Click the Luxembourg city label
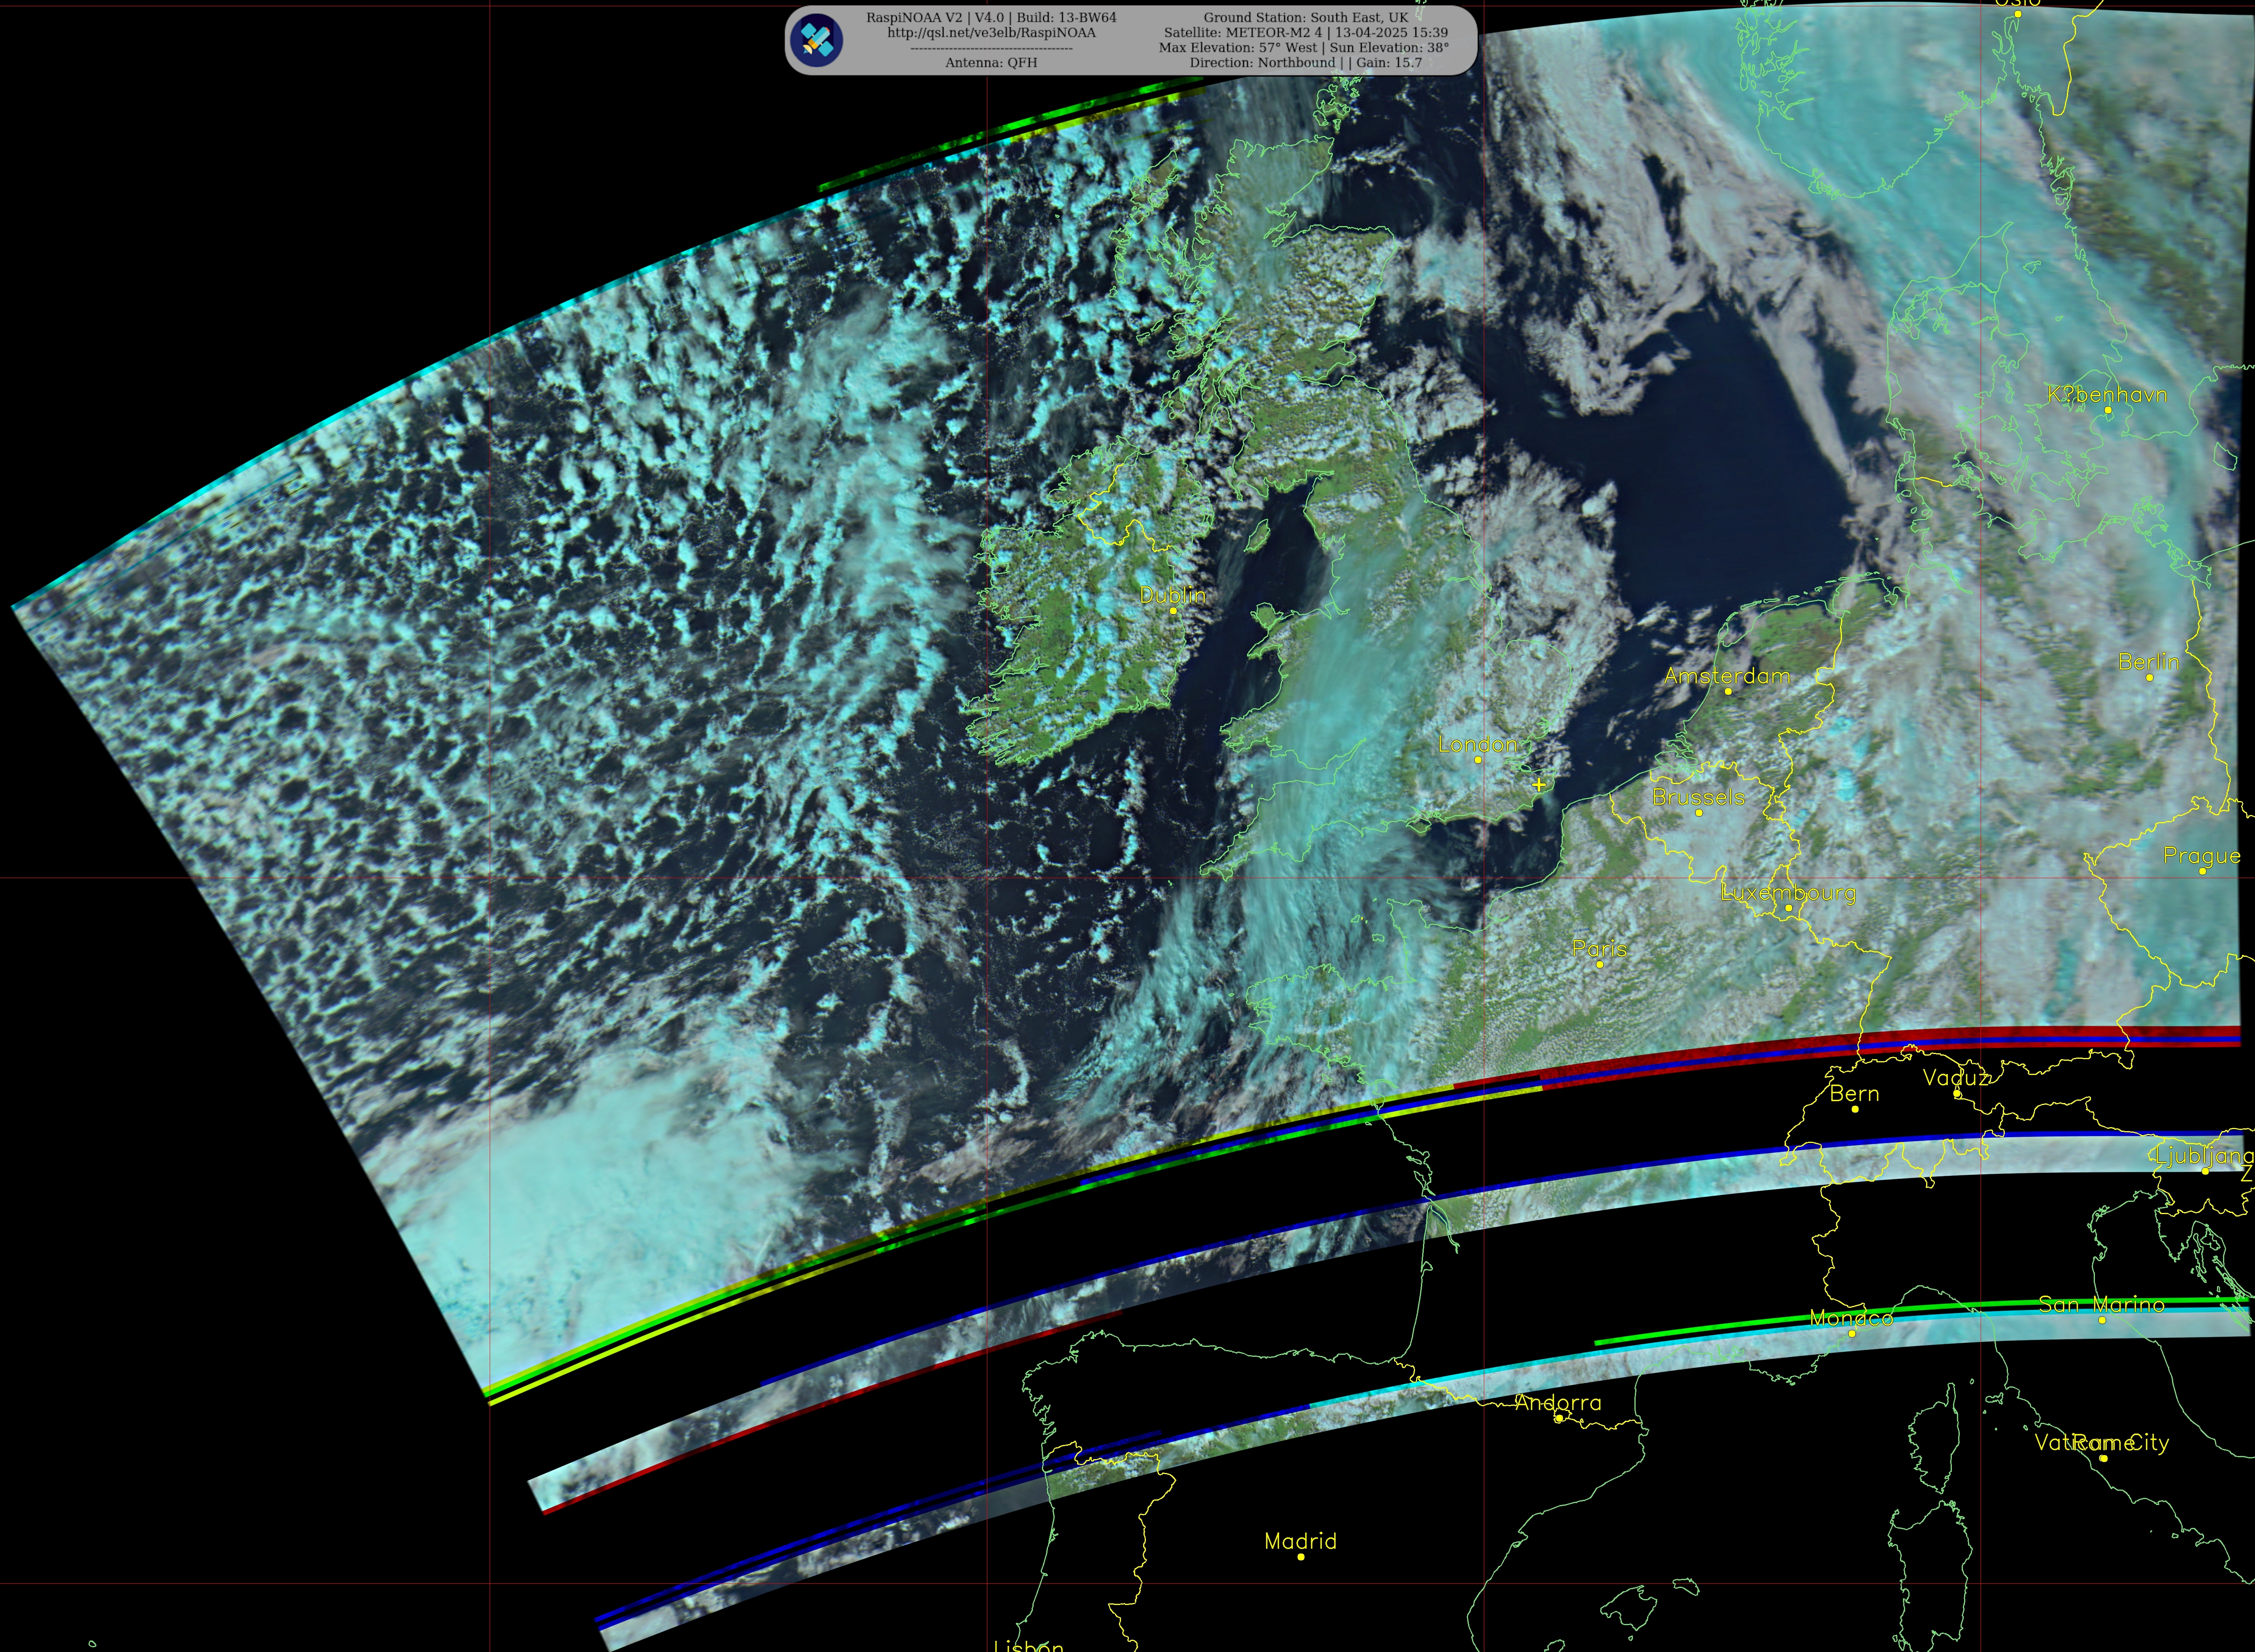 [1788, 893]
